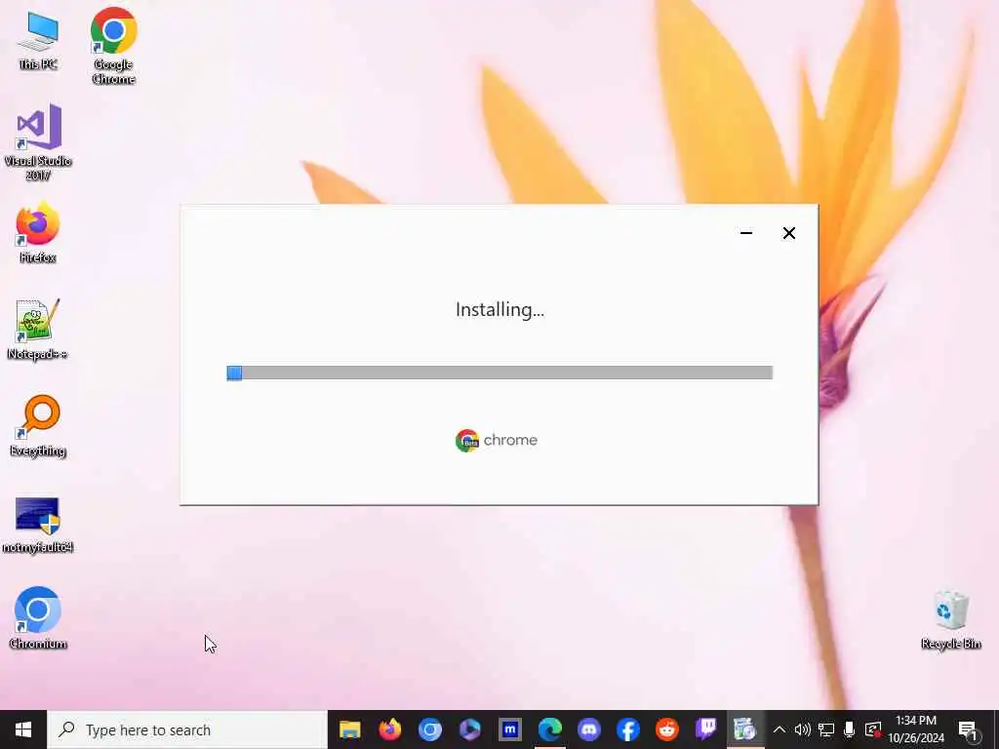Screen dimensions: 999x749
Task: Launch Chromium from the taskbar
Action: [430, 729]
